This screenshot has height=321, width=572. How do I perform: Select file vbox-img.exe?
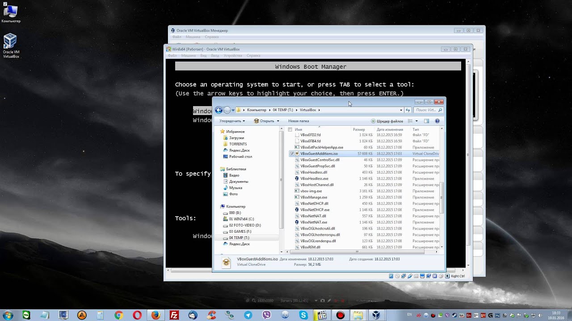pyautogui.click(x=311, y=191)
